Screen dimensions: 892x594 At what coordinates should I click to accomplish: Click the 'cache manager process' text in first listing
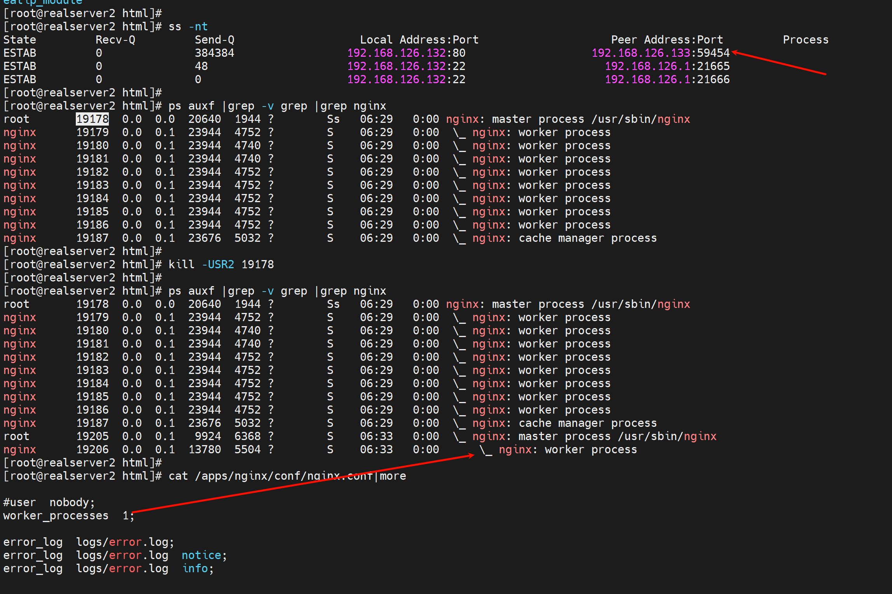(587, 238)
